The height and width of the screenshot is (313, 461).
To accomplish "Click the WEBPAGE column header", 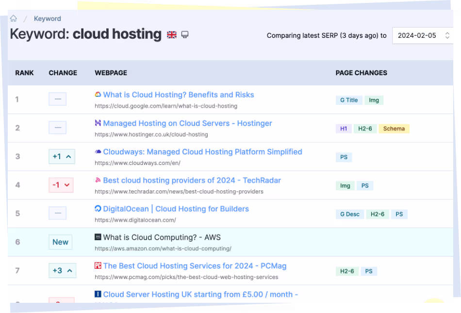I will [x=111, y=73].
